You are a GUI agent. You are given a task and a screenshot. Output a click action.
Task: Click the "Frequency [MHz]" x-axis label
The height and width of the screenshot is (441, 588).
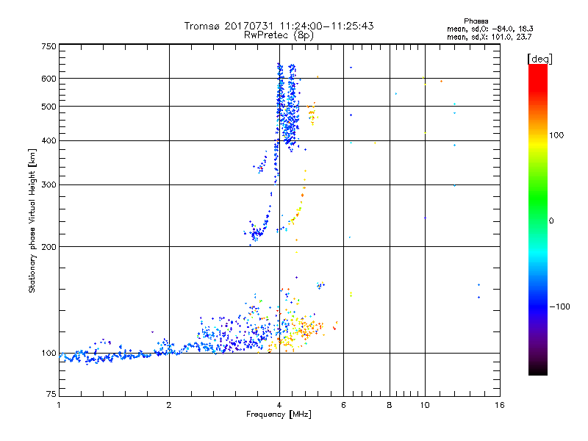(279, 414)
